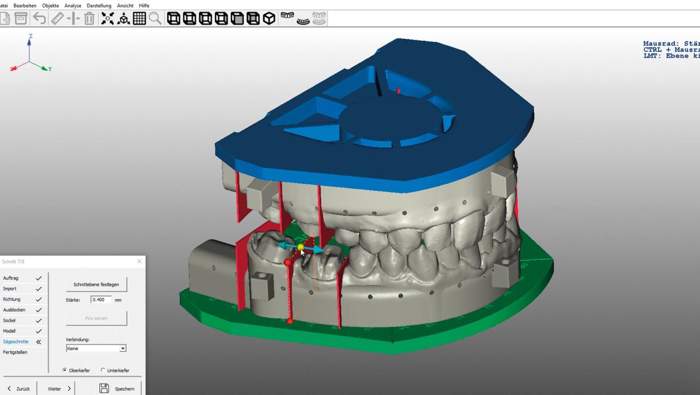Click the box with inward arrows icon
Image resolution: width=700 pixels, height=395 pixels.
[124, 19]
